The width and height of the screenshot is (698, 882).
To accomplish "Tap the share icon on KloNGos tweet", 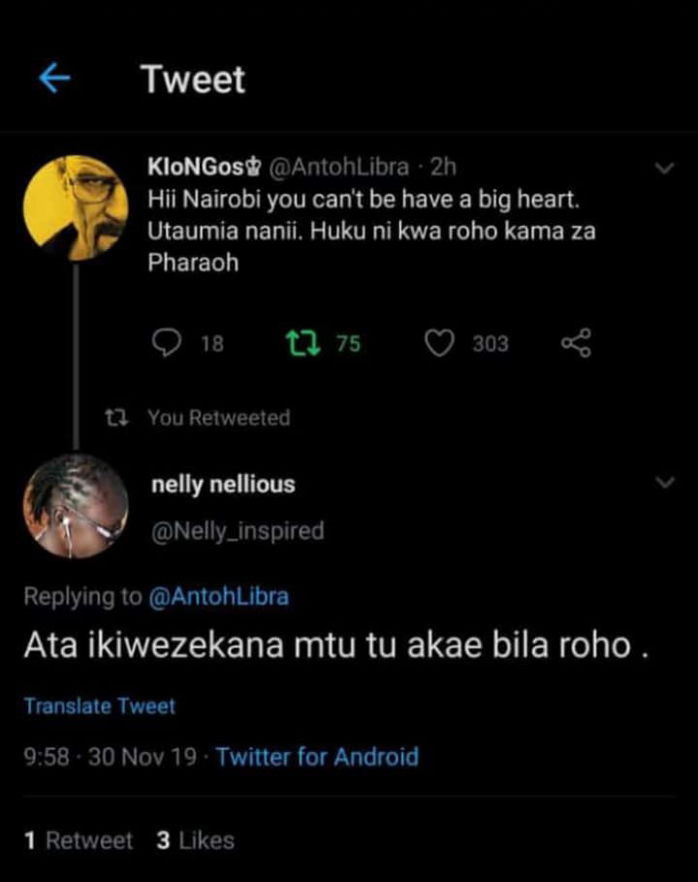I will (576, 343).
